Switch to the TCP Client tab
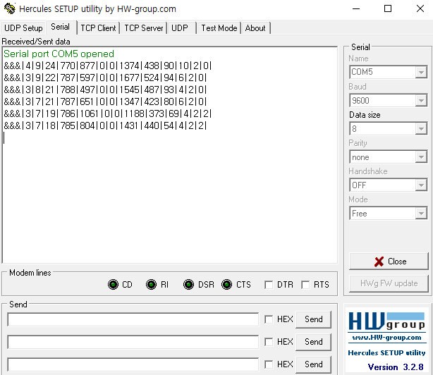433x375 pixels. pos(98,28)
